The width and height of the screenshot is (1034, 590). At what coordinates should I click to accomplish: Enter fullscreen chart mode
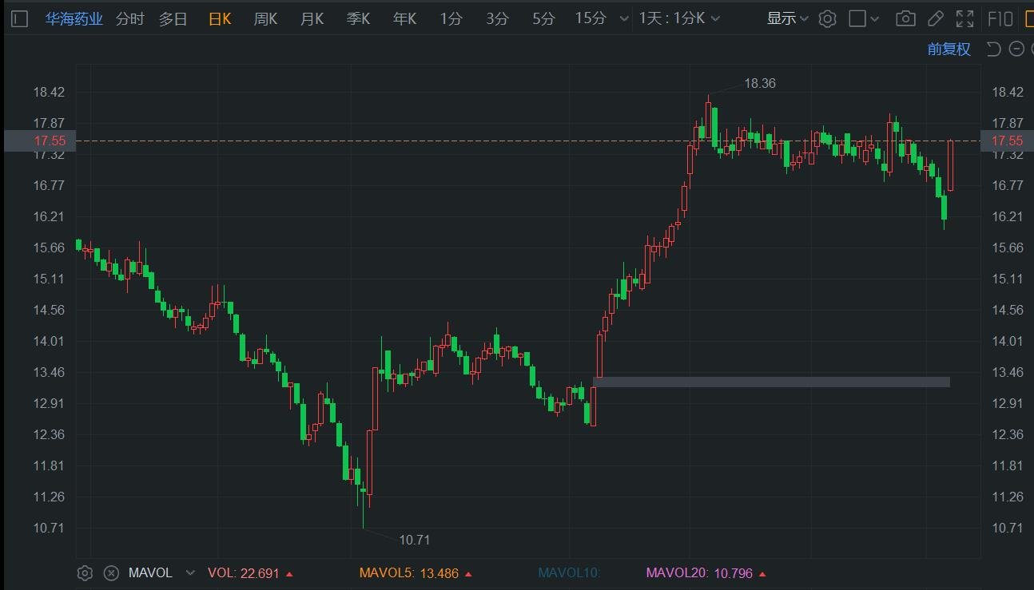(965, 19)
